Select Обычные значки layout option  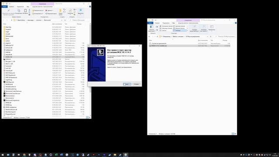coord(166,28)
